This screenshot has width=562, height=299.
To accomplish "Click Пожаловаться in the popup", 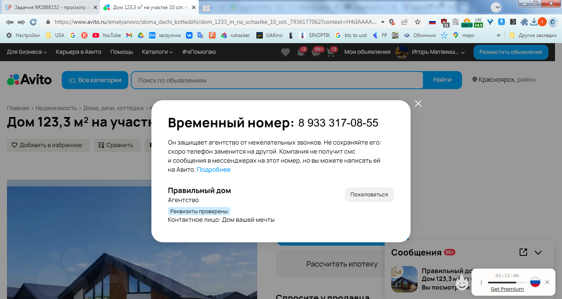I will point(369,195).
